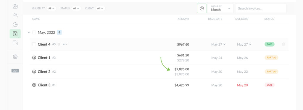
Task: Open the Status filter dropdown
Action: pyautogui.click(x=76, y=9)
